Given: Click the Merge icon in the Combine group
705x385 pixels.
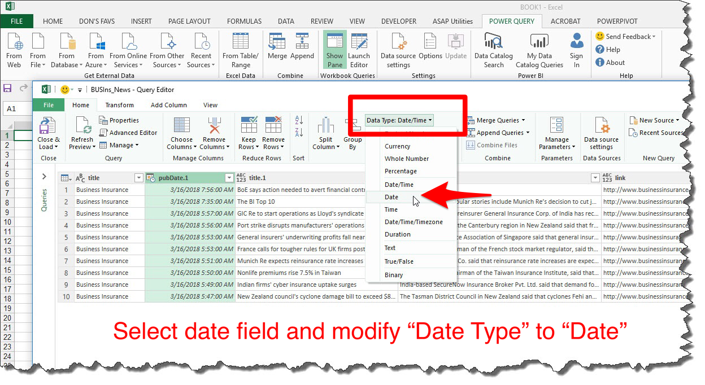Looking at the screenshot, I should (x=276, y=46).
